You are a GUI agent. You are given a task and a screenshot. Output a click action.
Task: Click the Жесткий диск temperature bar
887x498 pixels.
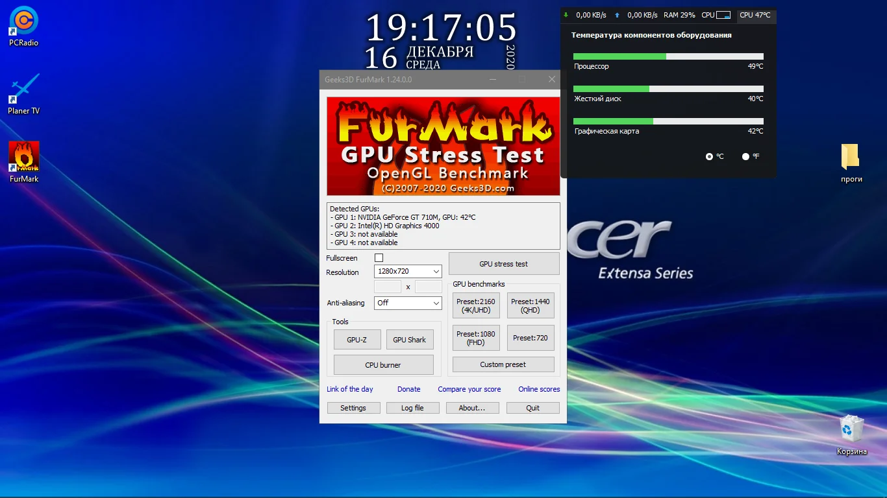click(668, 89)
